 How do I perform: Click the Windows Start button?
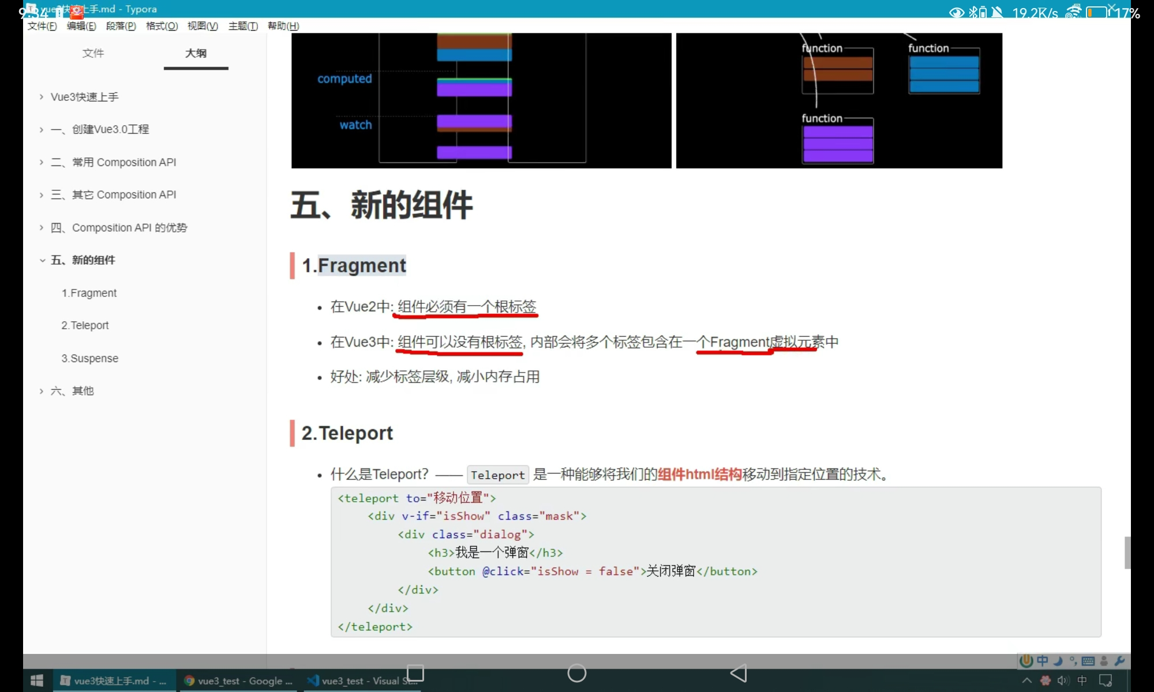click(37, 681)
